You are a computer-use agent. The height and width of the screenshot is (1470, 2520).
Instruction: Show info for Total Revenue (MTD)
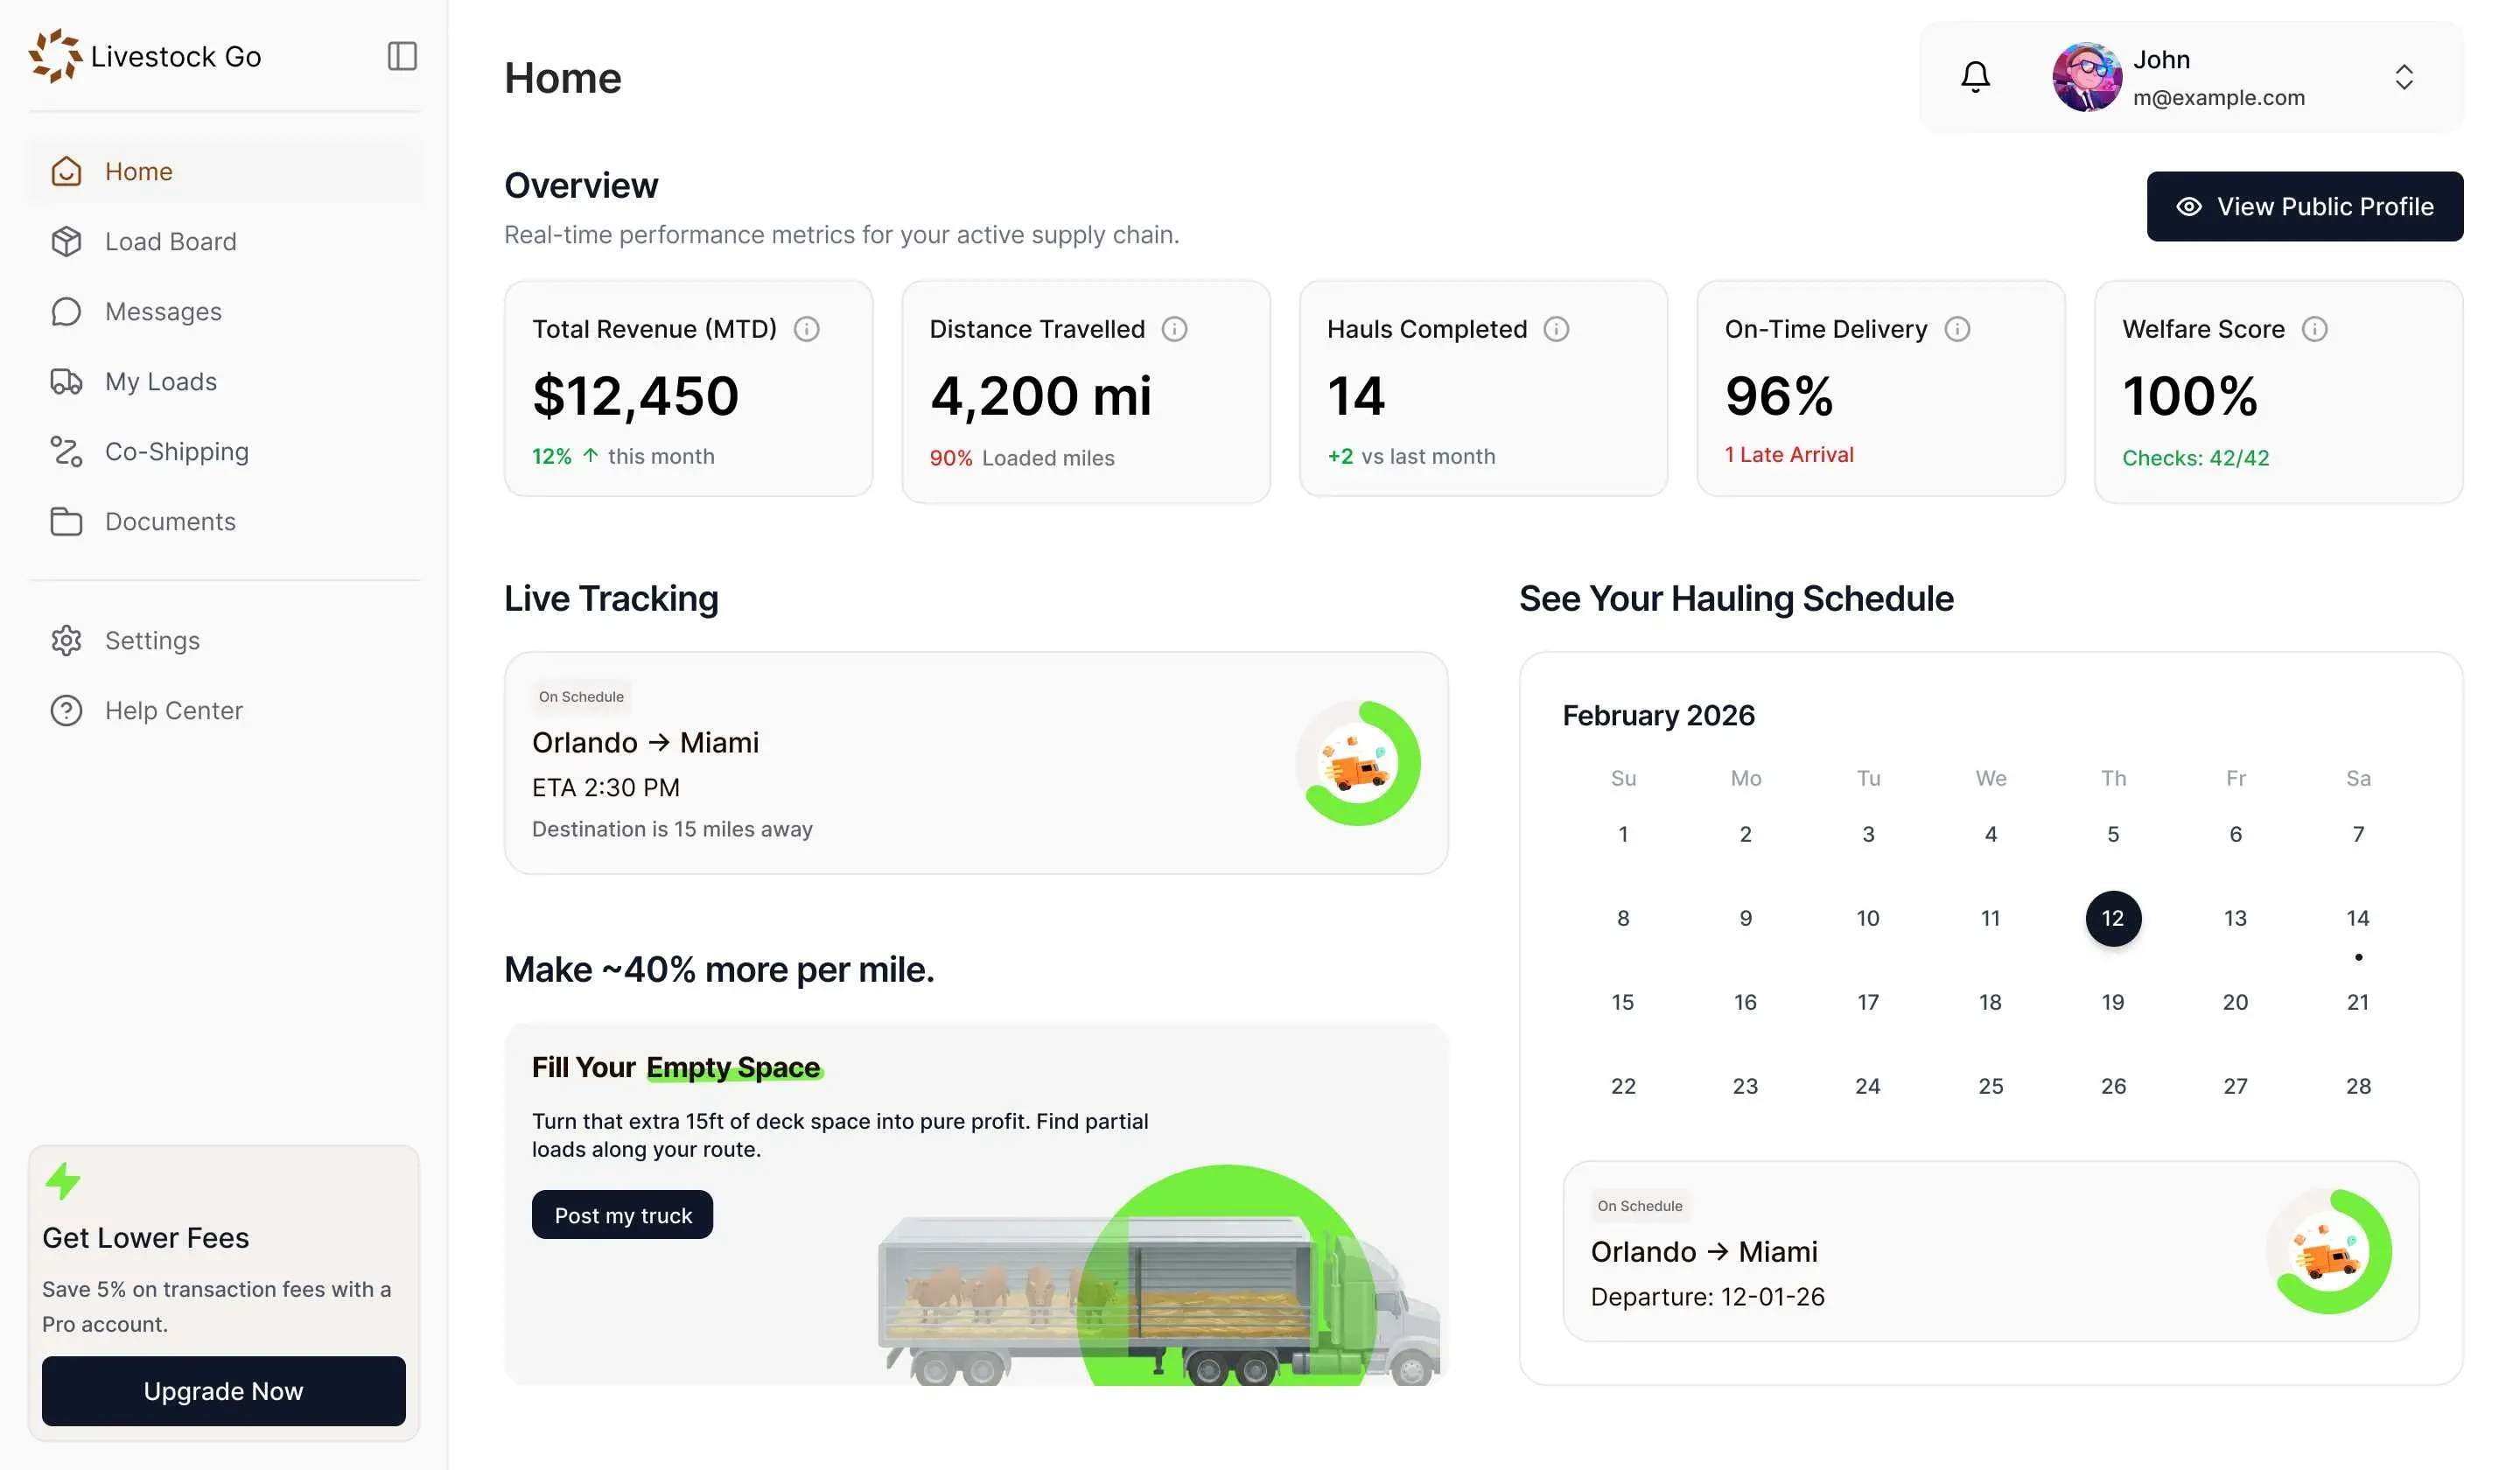(806, 329)
